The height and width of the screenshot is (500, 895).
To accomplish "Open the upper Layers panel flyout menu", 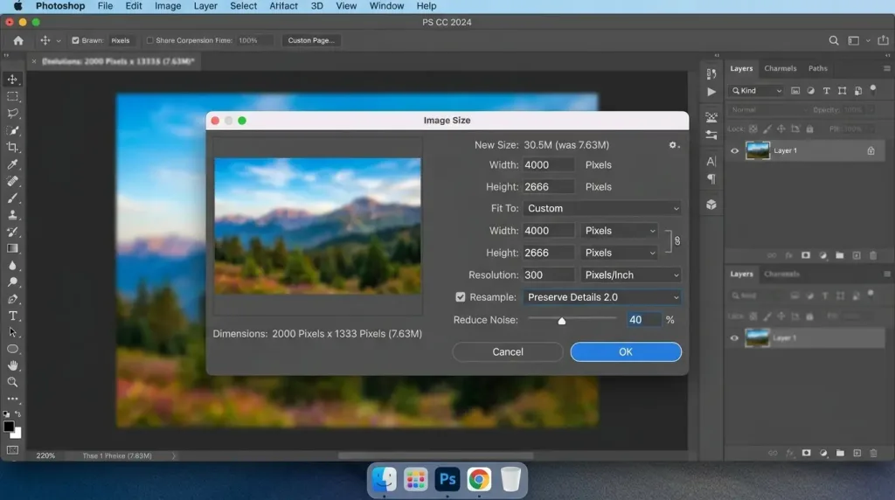I will pyautogui.click(x=886, y=68).
